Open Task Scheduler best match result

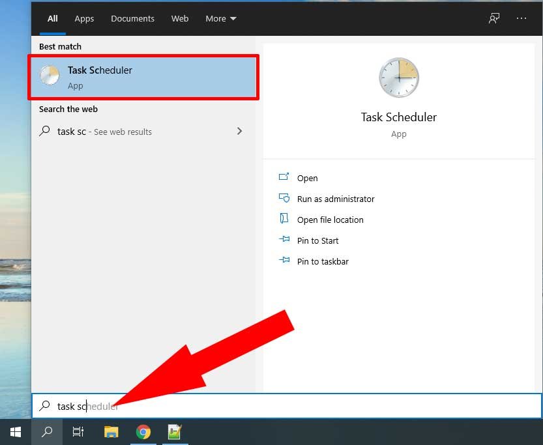[x=143, y=77]
